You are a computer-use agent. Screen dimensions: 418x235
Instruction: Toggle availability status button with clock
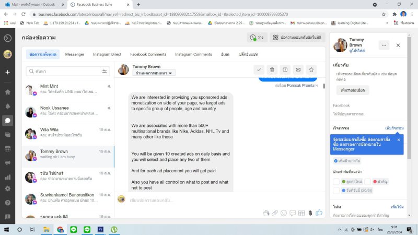[257, 38]
